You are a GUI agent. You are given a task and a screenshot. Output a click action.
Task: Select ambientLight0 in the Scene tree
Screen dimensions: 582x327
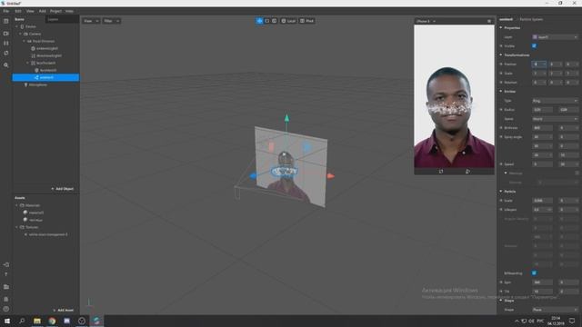(47, 48)
